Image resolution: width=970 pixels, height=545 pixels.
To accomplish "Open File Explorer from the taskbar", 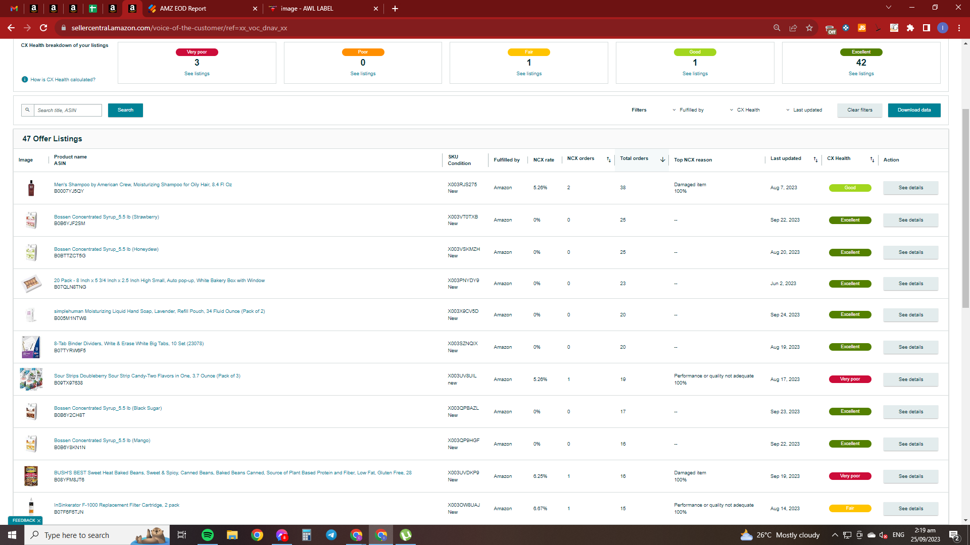I will [232, 535].
